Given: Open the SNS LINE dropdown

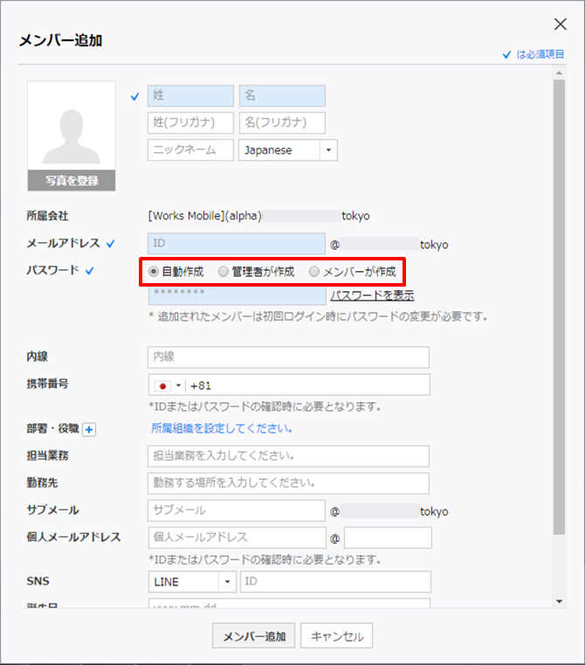Looking at the screenshot, I should coord(192,582).
